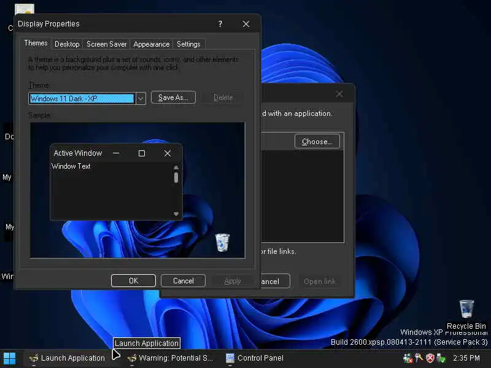Click the Launch Application tooltip label

coord(147,343)
